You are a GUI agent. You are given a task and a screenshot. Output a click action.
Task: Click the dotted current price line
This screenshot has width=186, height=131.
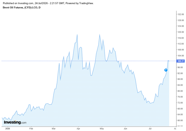(x=89, y=61)
